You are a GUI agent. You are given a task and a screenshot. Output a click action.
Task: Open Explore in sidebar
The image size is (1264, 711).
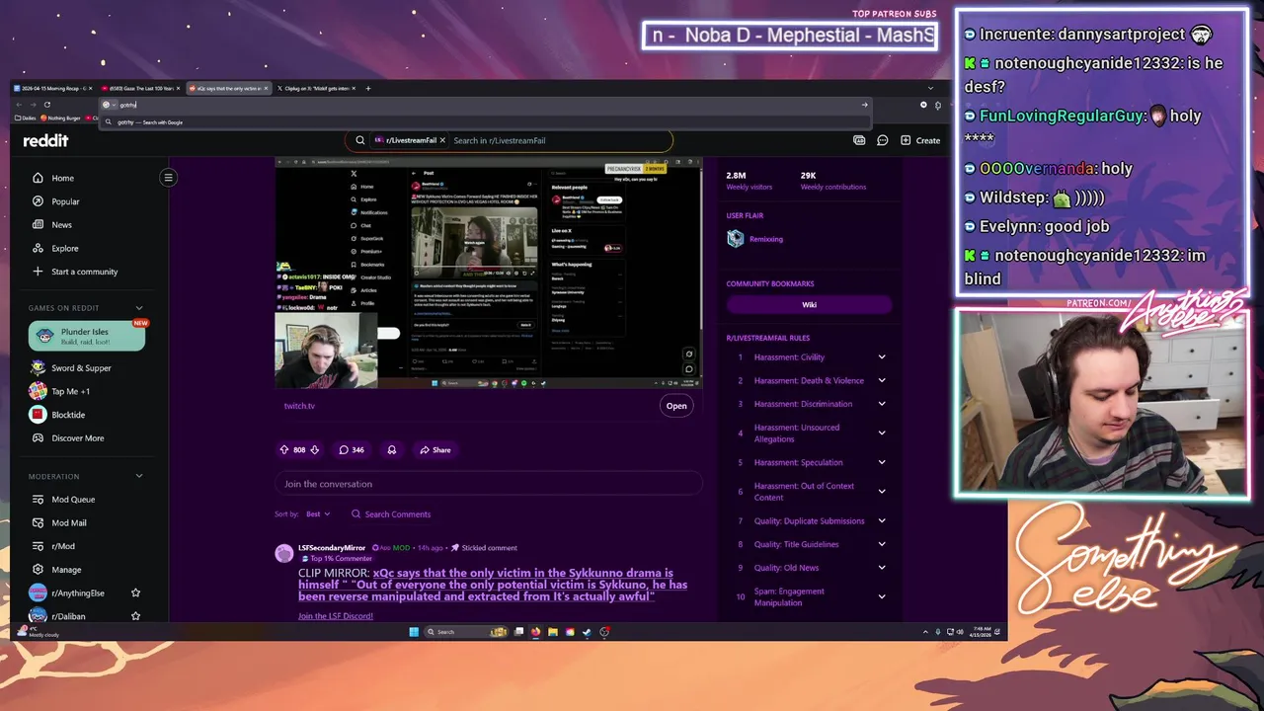tap(64, 248)
